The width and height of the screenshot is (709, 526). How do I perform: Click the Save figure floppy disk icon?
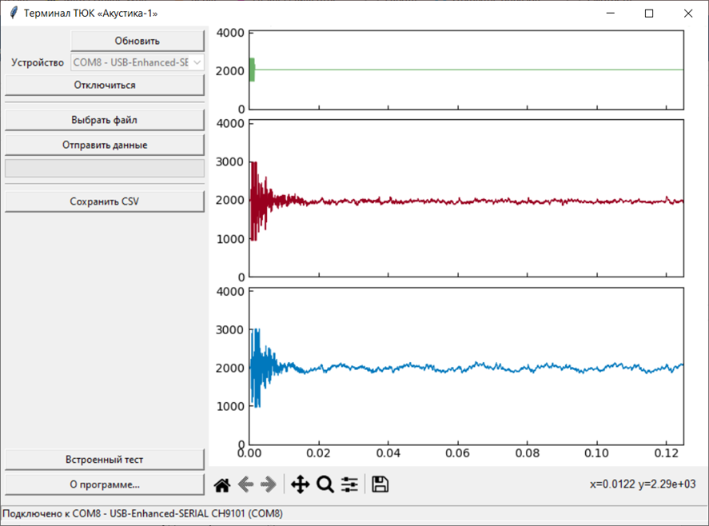tap(380, 484)
